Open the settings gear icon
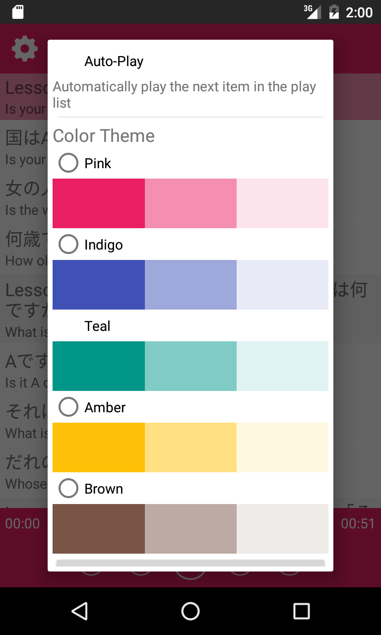381x635 pixels. 24,49
